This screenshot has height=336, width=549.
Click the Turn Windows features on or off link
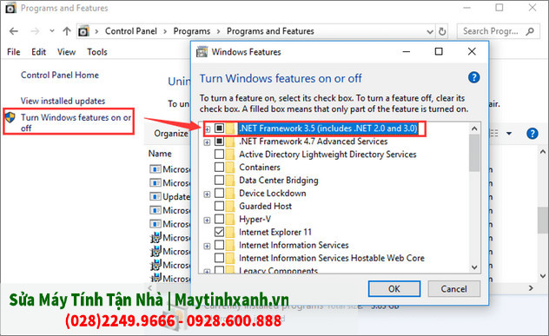(76, 122)
